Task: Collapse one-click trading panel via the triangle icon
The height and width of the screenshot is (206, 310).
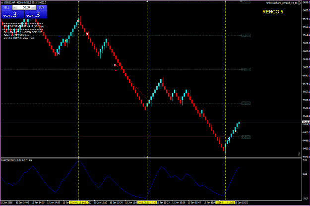Action: pyautogui.click(x=2, y=2)
